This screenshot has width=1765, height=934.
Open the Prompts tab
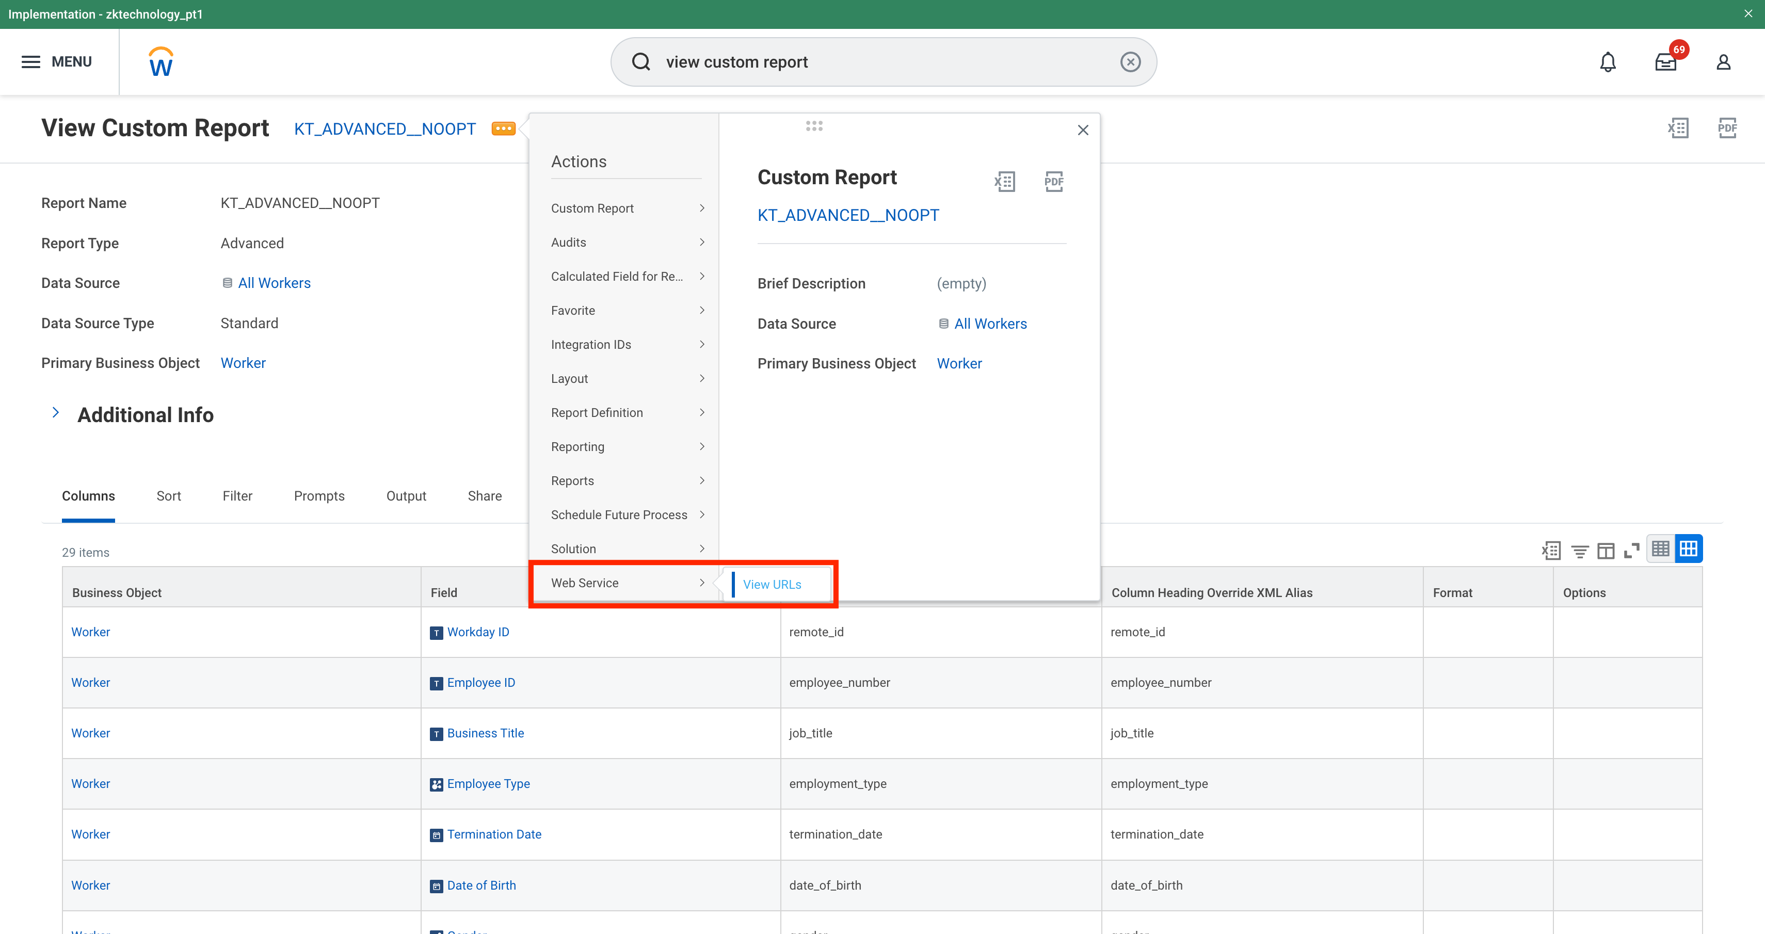click(x=318, y=496)
